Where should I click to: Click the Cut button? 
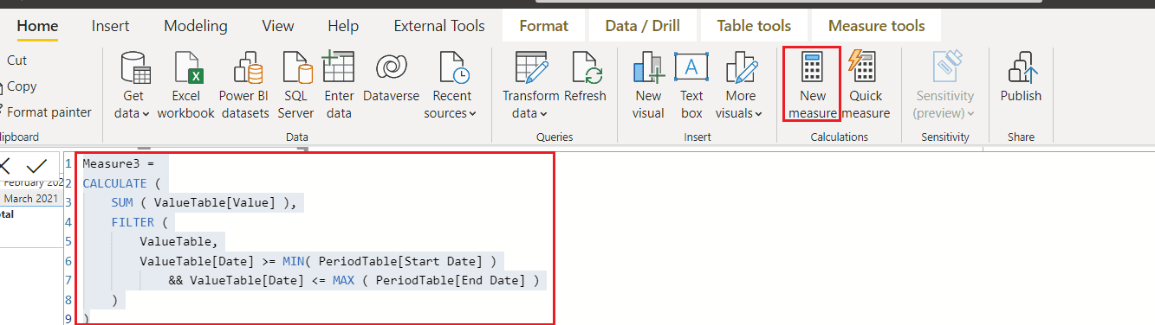pos(17,61)
